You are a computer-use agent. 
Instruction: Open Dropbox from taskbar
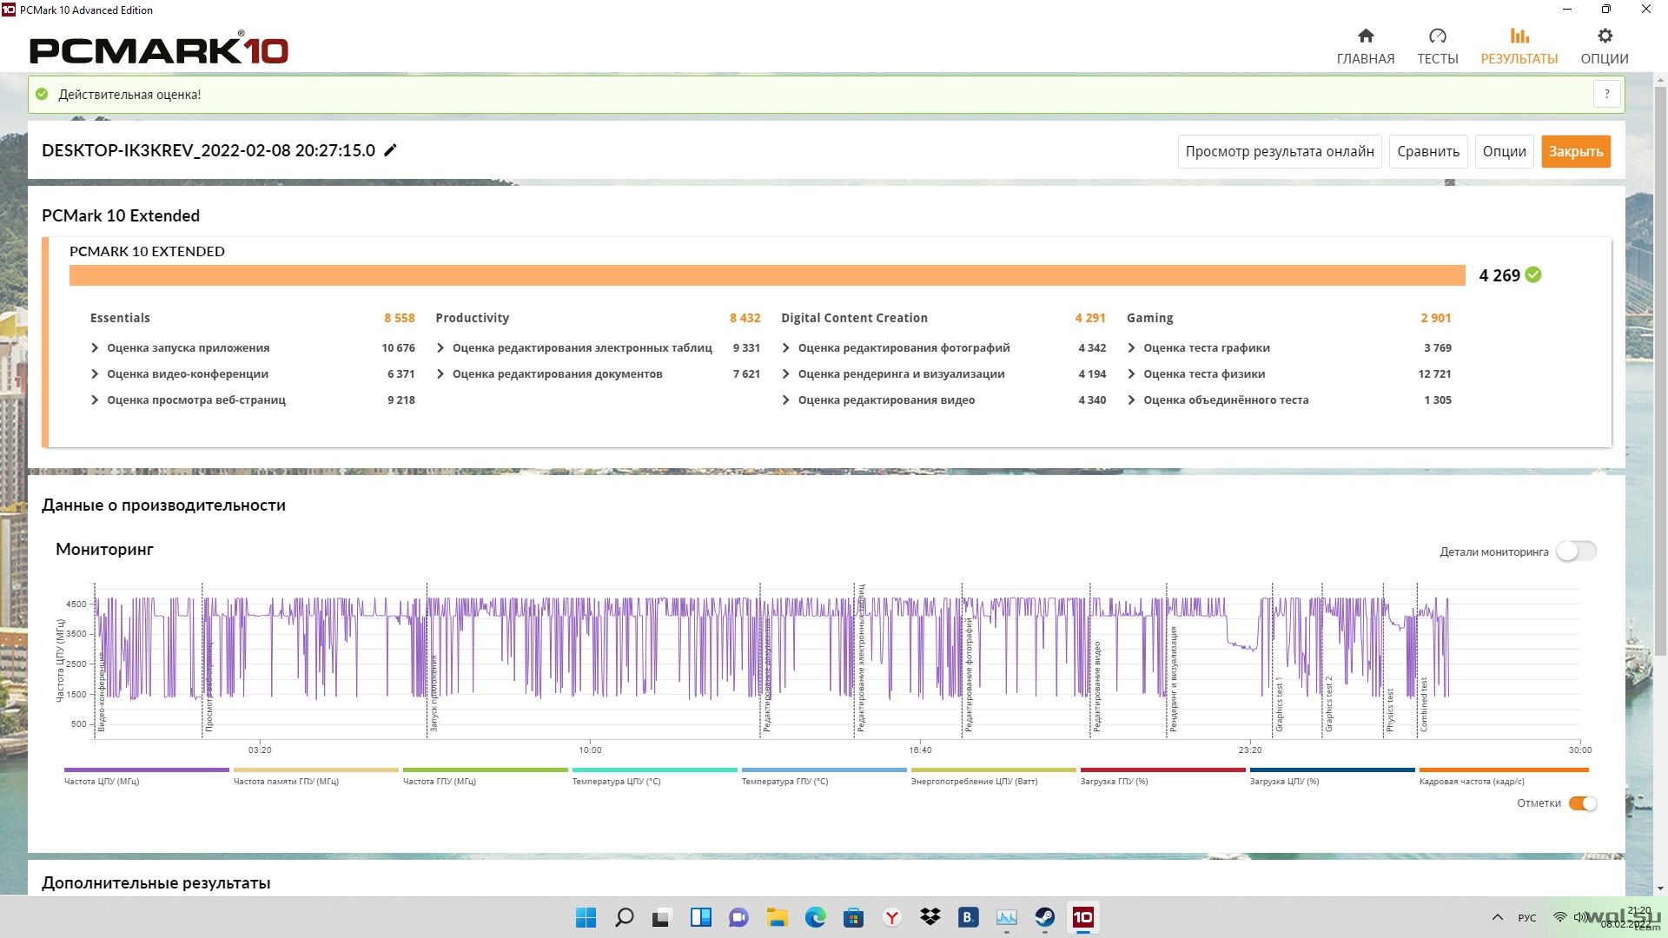coord(930,917)
